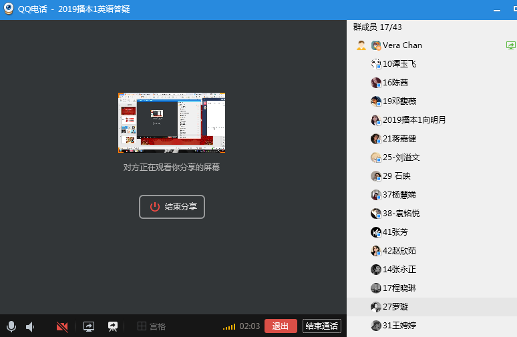Select member 14张永正

432,270
